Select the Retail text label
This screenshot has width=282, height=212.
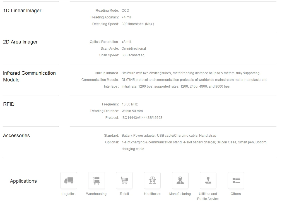point(124,194)
